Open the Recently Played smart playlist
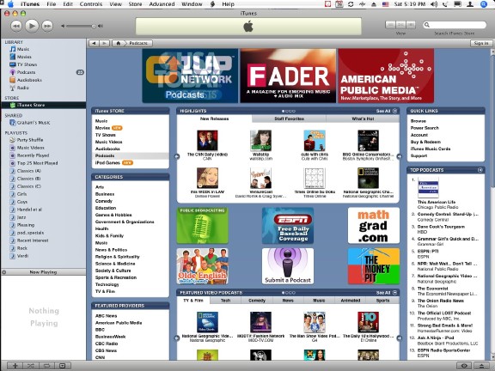Viewport: 495px width, 371px height. [33, 155]
